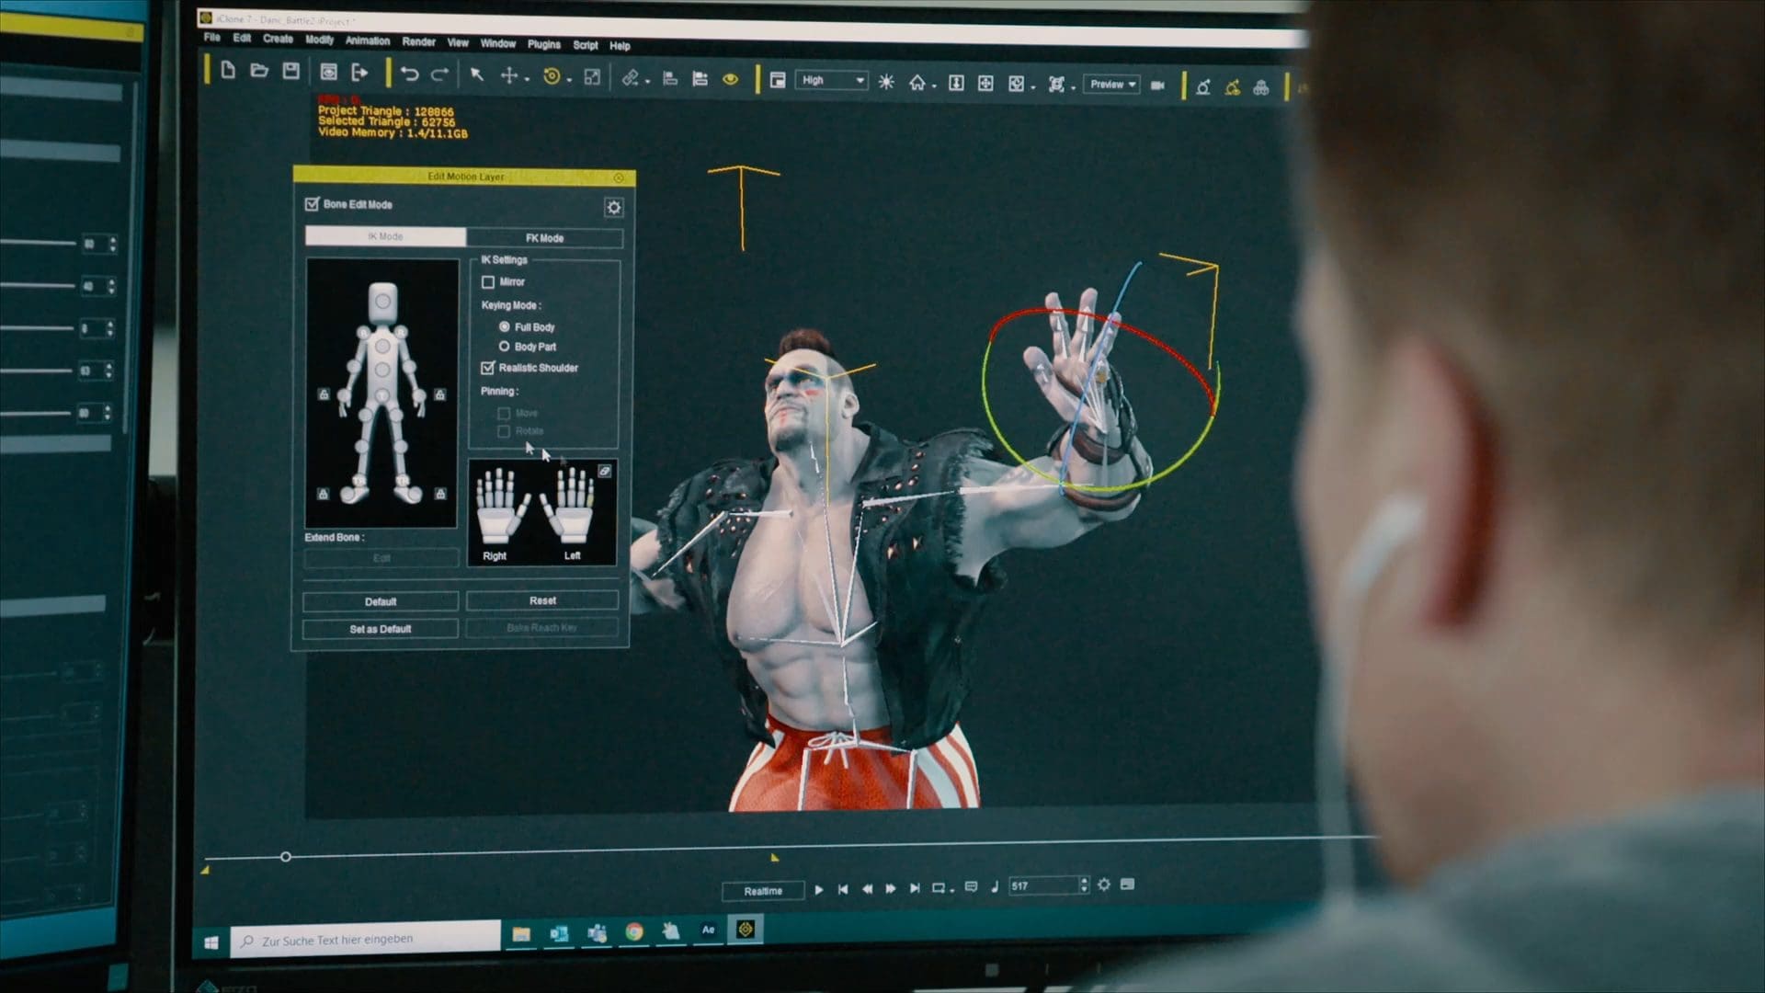
Task: Toggle Realtime playback mode
Action: [x=763, y=891]
